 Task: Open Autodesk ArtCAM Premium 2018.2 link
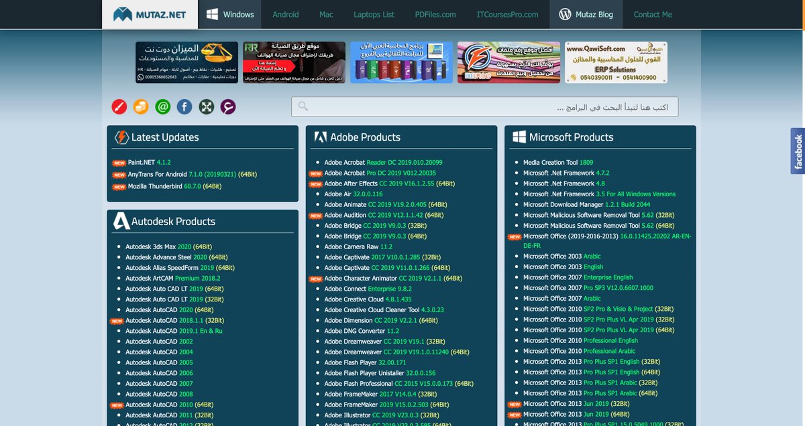coord(173,278)
